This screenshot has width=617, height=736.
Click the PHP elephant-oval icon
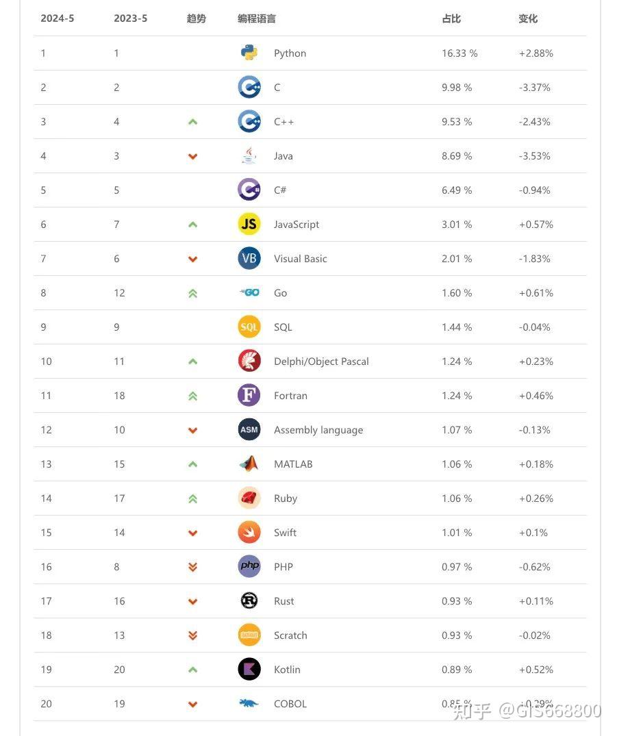pyautogui.click(x=249, y=566)
